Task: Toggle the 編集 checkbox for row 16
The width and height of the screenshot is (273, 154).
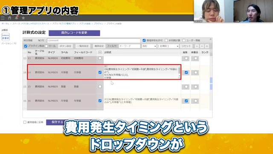Action: tap(186, 101)
